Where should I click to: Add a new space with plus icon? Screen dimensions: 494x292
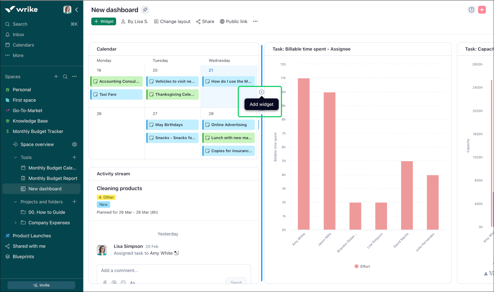(56, 77)
